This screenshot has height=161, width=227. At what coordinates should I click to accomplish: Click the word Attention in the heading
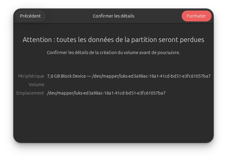pos(37,40)
